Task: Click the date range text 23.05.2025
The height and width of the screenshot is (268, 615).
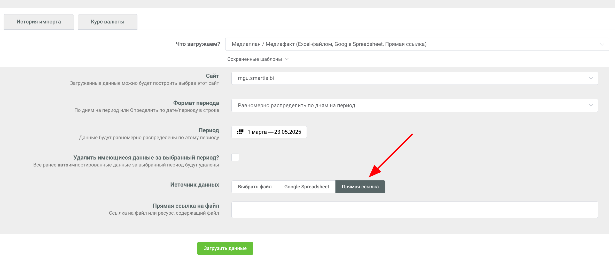Action: tap(287, 132)
